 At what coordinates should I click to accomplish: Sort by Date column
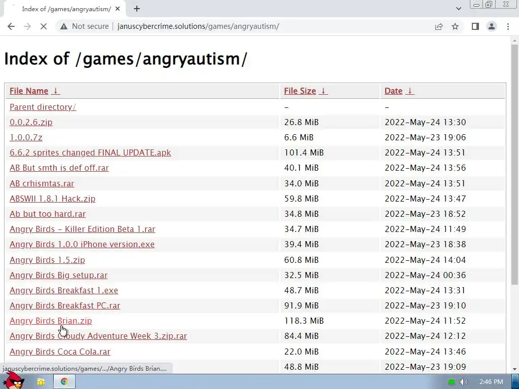pyautogui.click(x=393, y=91)
